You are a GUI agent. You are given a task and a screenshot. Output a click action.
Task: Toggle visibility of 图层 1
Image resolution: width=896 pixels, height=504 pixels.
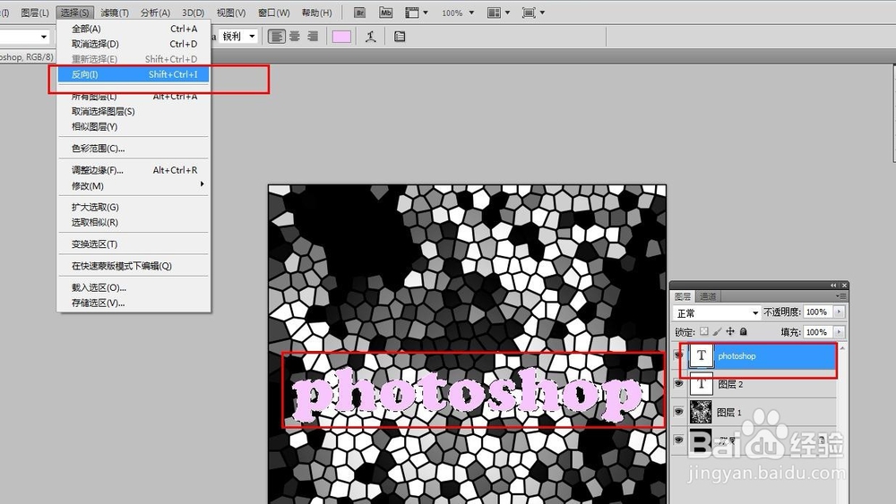point(678,412)
